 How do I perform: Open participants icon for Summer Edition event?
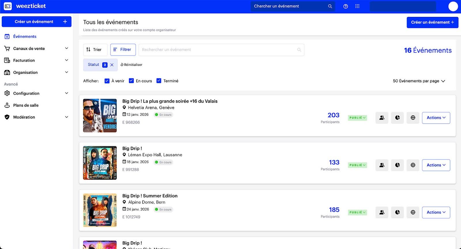pyautogui.click(x=382, y=212)
